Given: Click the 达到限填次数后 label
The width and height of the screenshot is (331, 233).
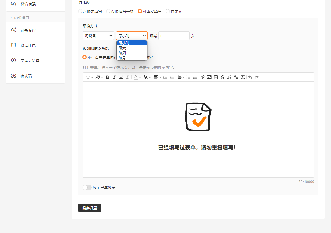Looking at the screenshot, I should 96,48.
